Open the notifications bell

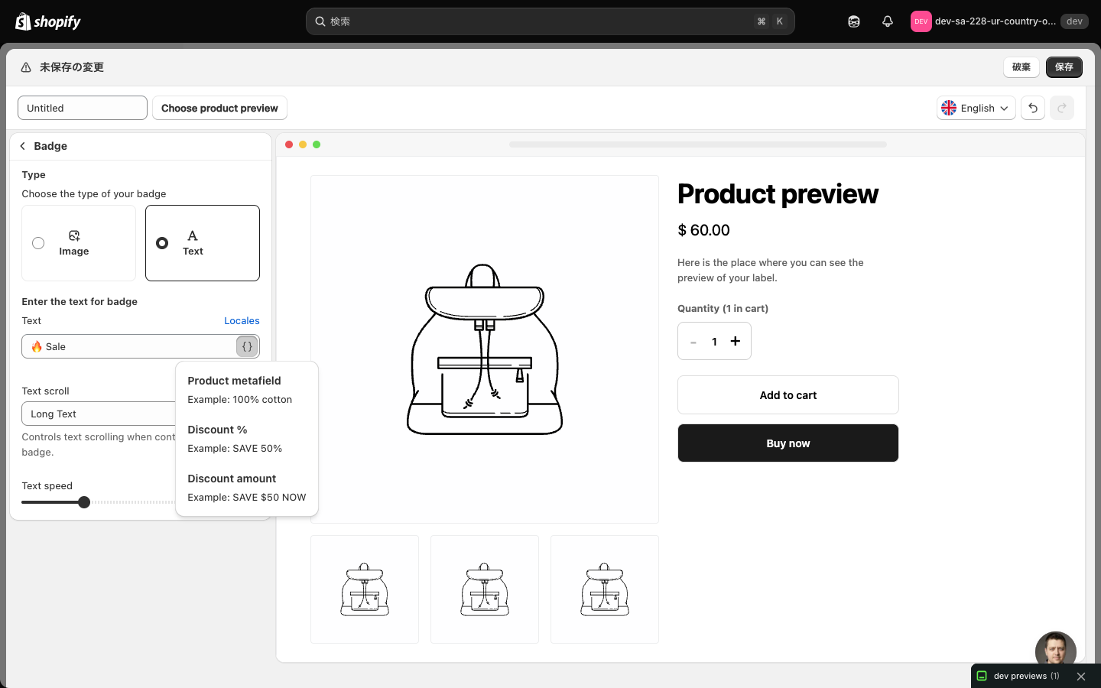click(888, 21)
